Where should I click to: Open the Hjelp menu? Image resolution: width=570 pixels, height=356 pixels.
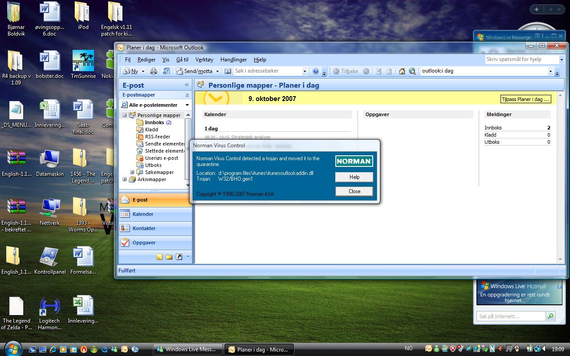260,60
